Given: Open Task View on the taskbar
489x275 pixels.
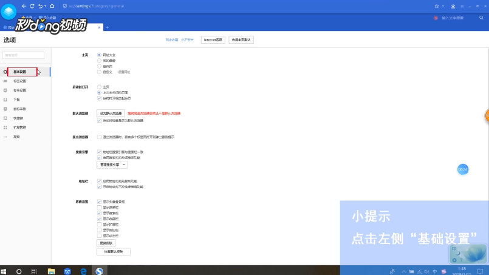Looking at the screenshot, I should pos(34,271).
